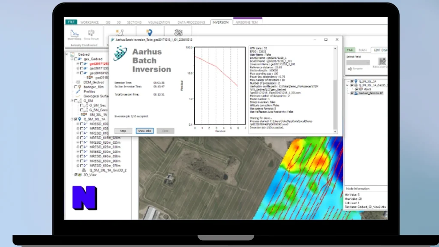Toggle the boringer_10m checkbox
Screen dimensions: 439x247
(75, 87)
